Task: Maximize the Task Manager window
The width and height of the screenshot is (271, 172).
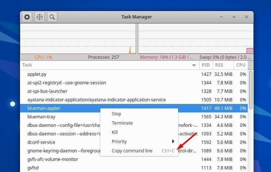Action: pyautogui.click(x=234, y=17)
